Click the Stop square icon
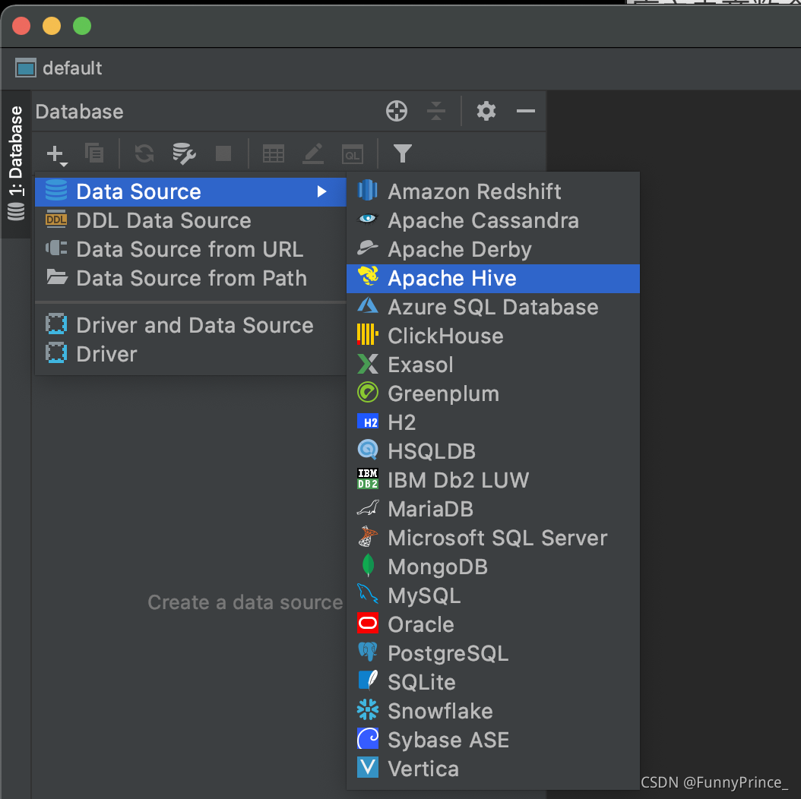Image resolution: width=801 pixels, height=799 pixels. point(223,153)
